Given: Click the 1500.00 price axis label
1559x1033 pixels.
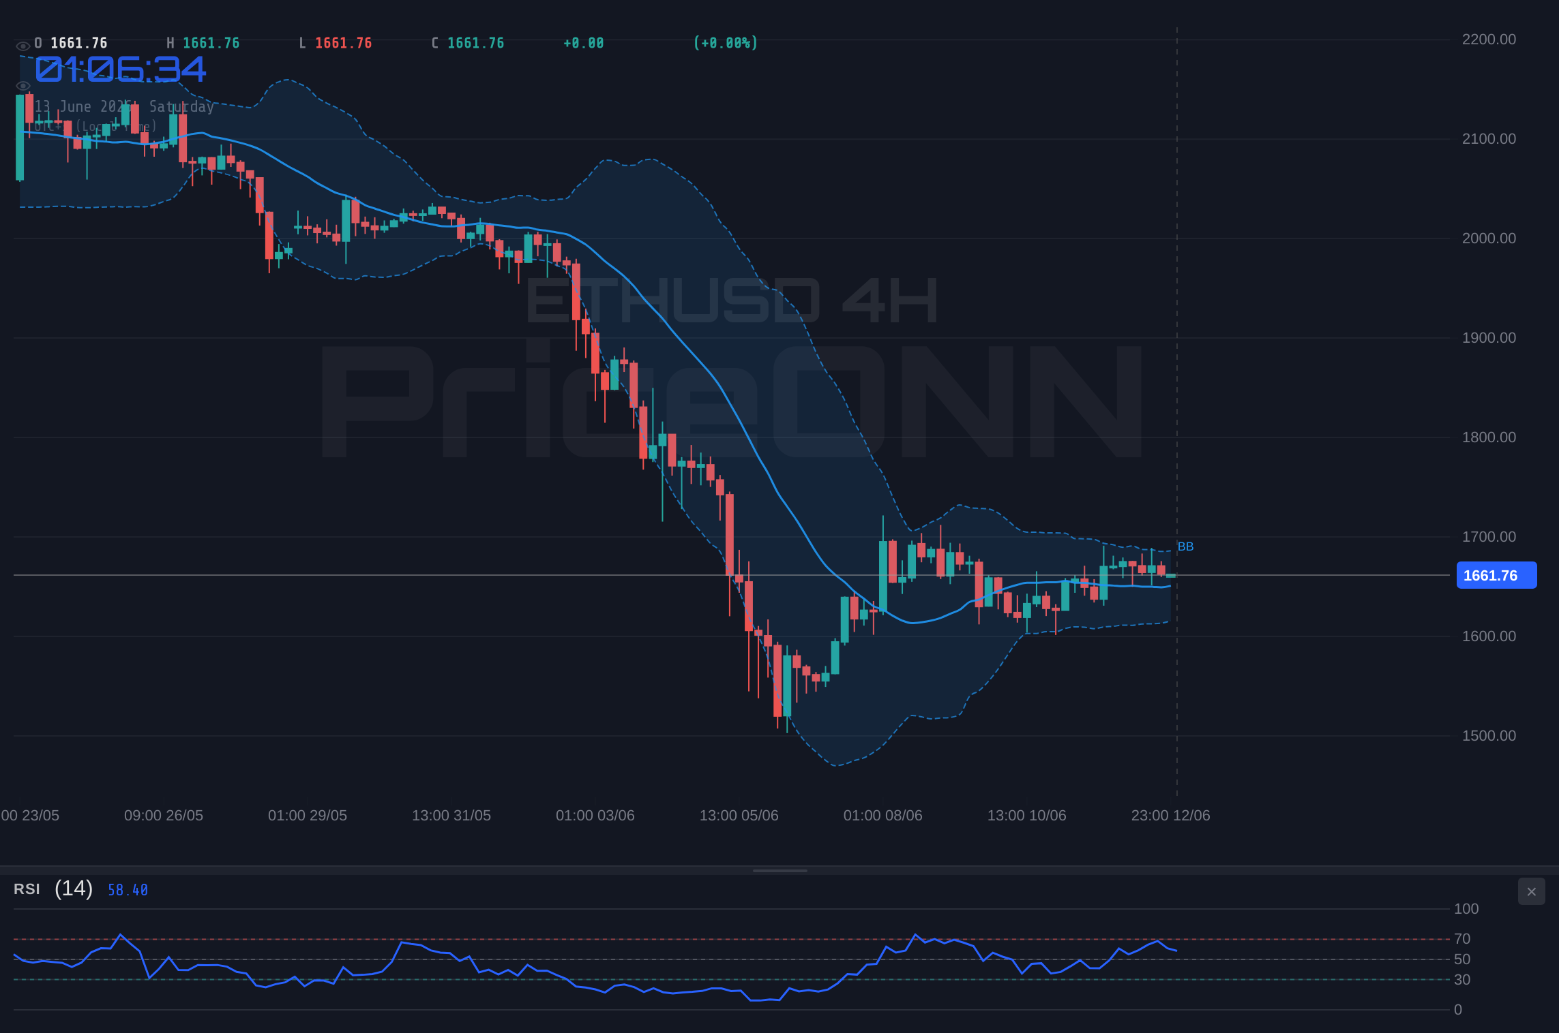Looking at the screenshot, I should 1489,736.
